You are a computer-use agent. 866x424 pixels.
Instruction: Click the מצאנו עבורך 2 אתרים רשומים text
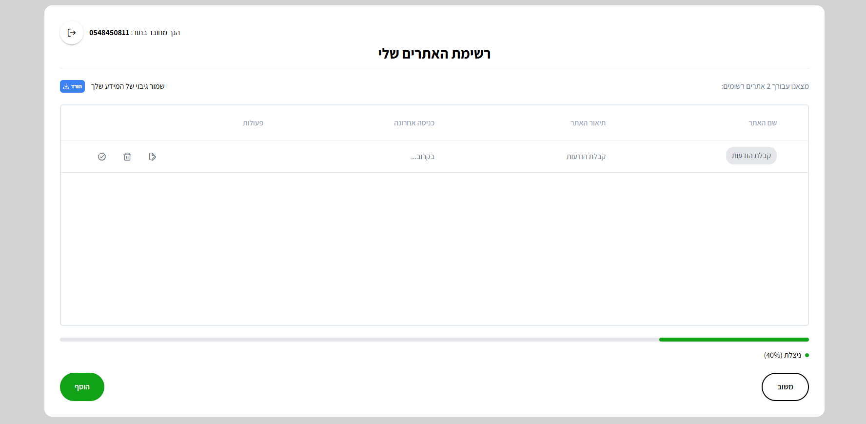click(x=765, y=86)
